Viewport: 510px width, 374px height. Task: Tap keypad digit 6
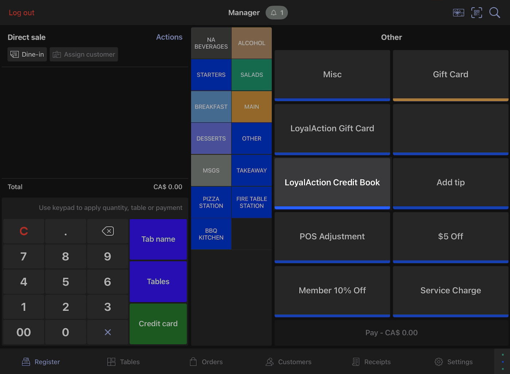pyautogui.click(x=107, y=282)
